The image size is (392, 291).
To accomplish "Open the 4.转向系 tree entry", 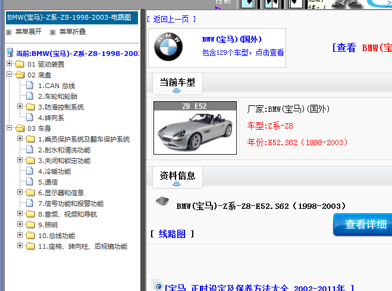I will point(51,118).
